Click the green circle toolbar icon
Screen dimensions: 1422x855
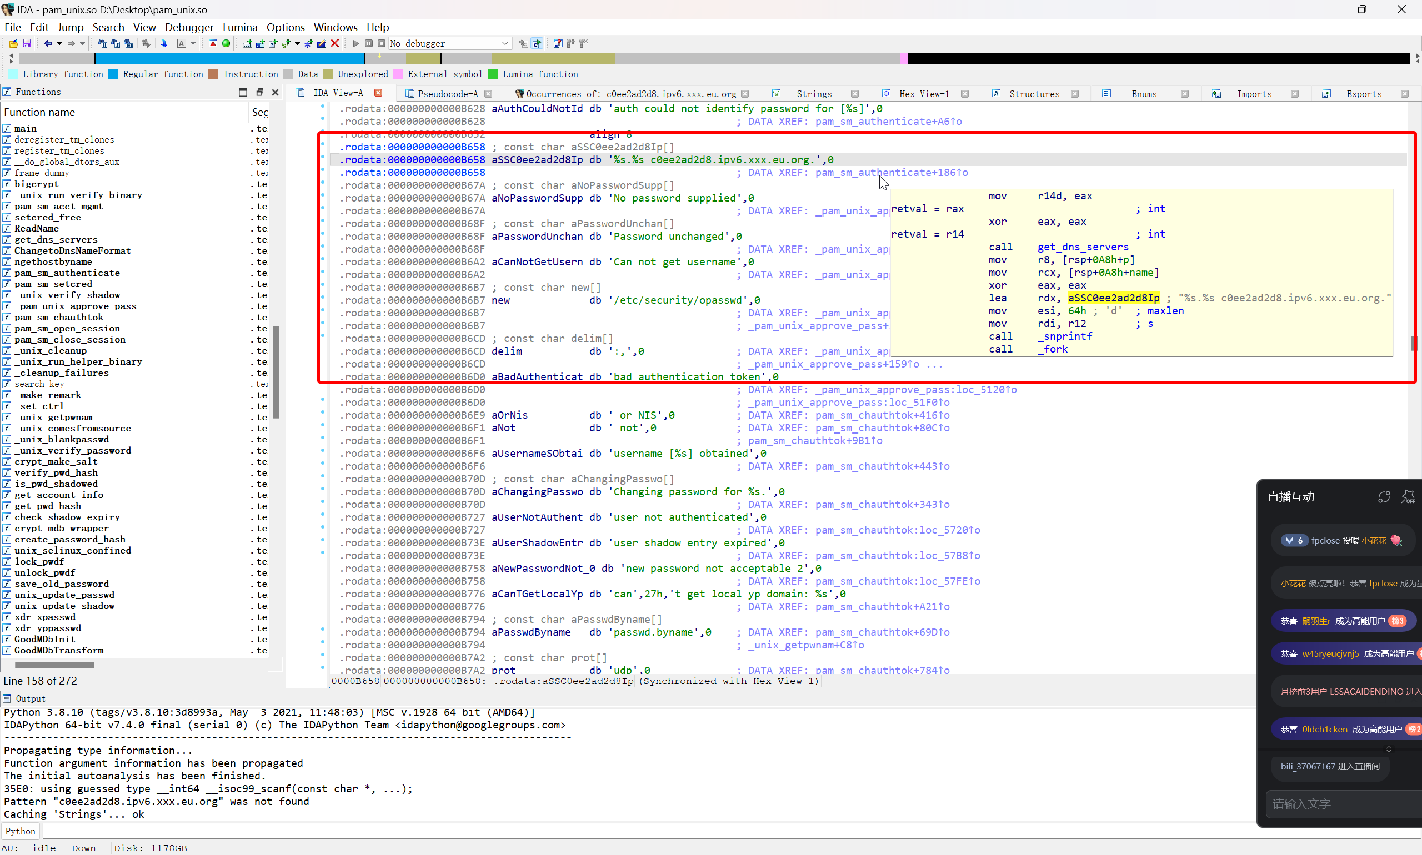[x=226, y=43]
